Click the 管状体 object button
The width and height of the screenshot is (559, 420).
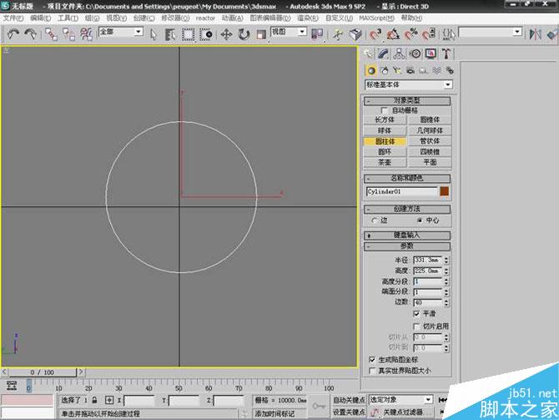pyautogui.click(x=430, y=141)
